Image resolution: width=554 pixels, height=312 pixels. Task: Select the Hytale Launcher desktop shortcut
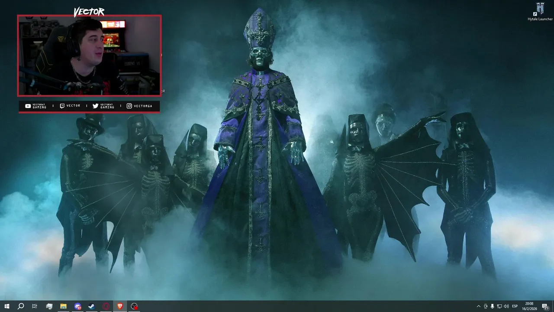point(540,12)
